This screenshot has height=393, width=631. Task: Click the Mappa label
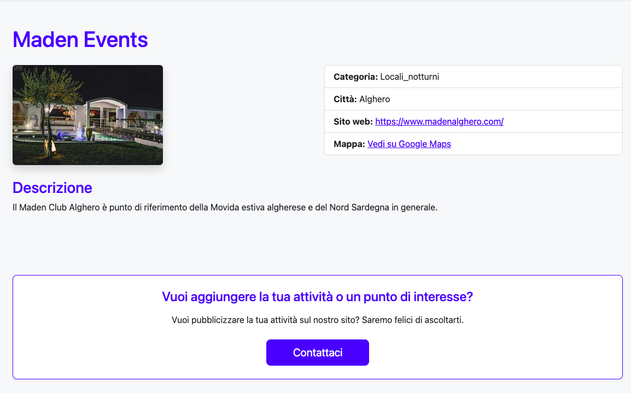[x=349, y=144]
